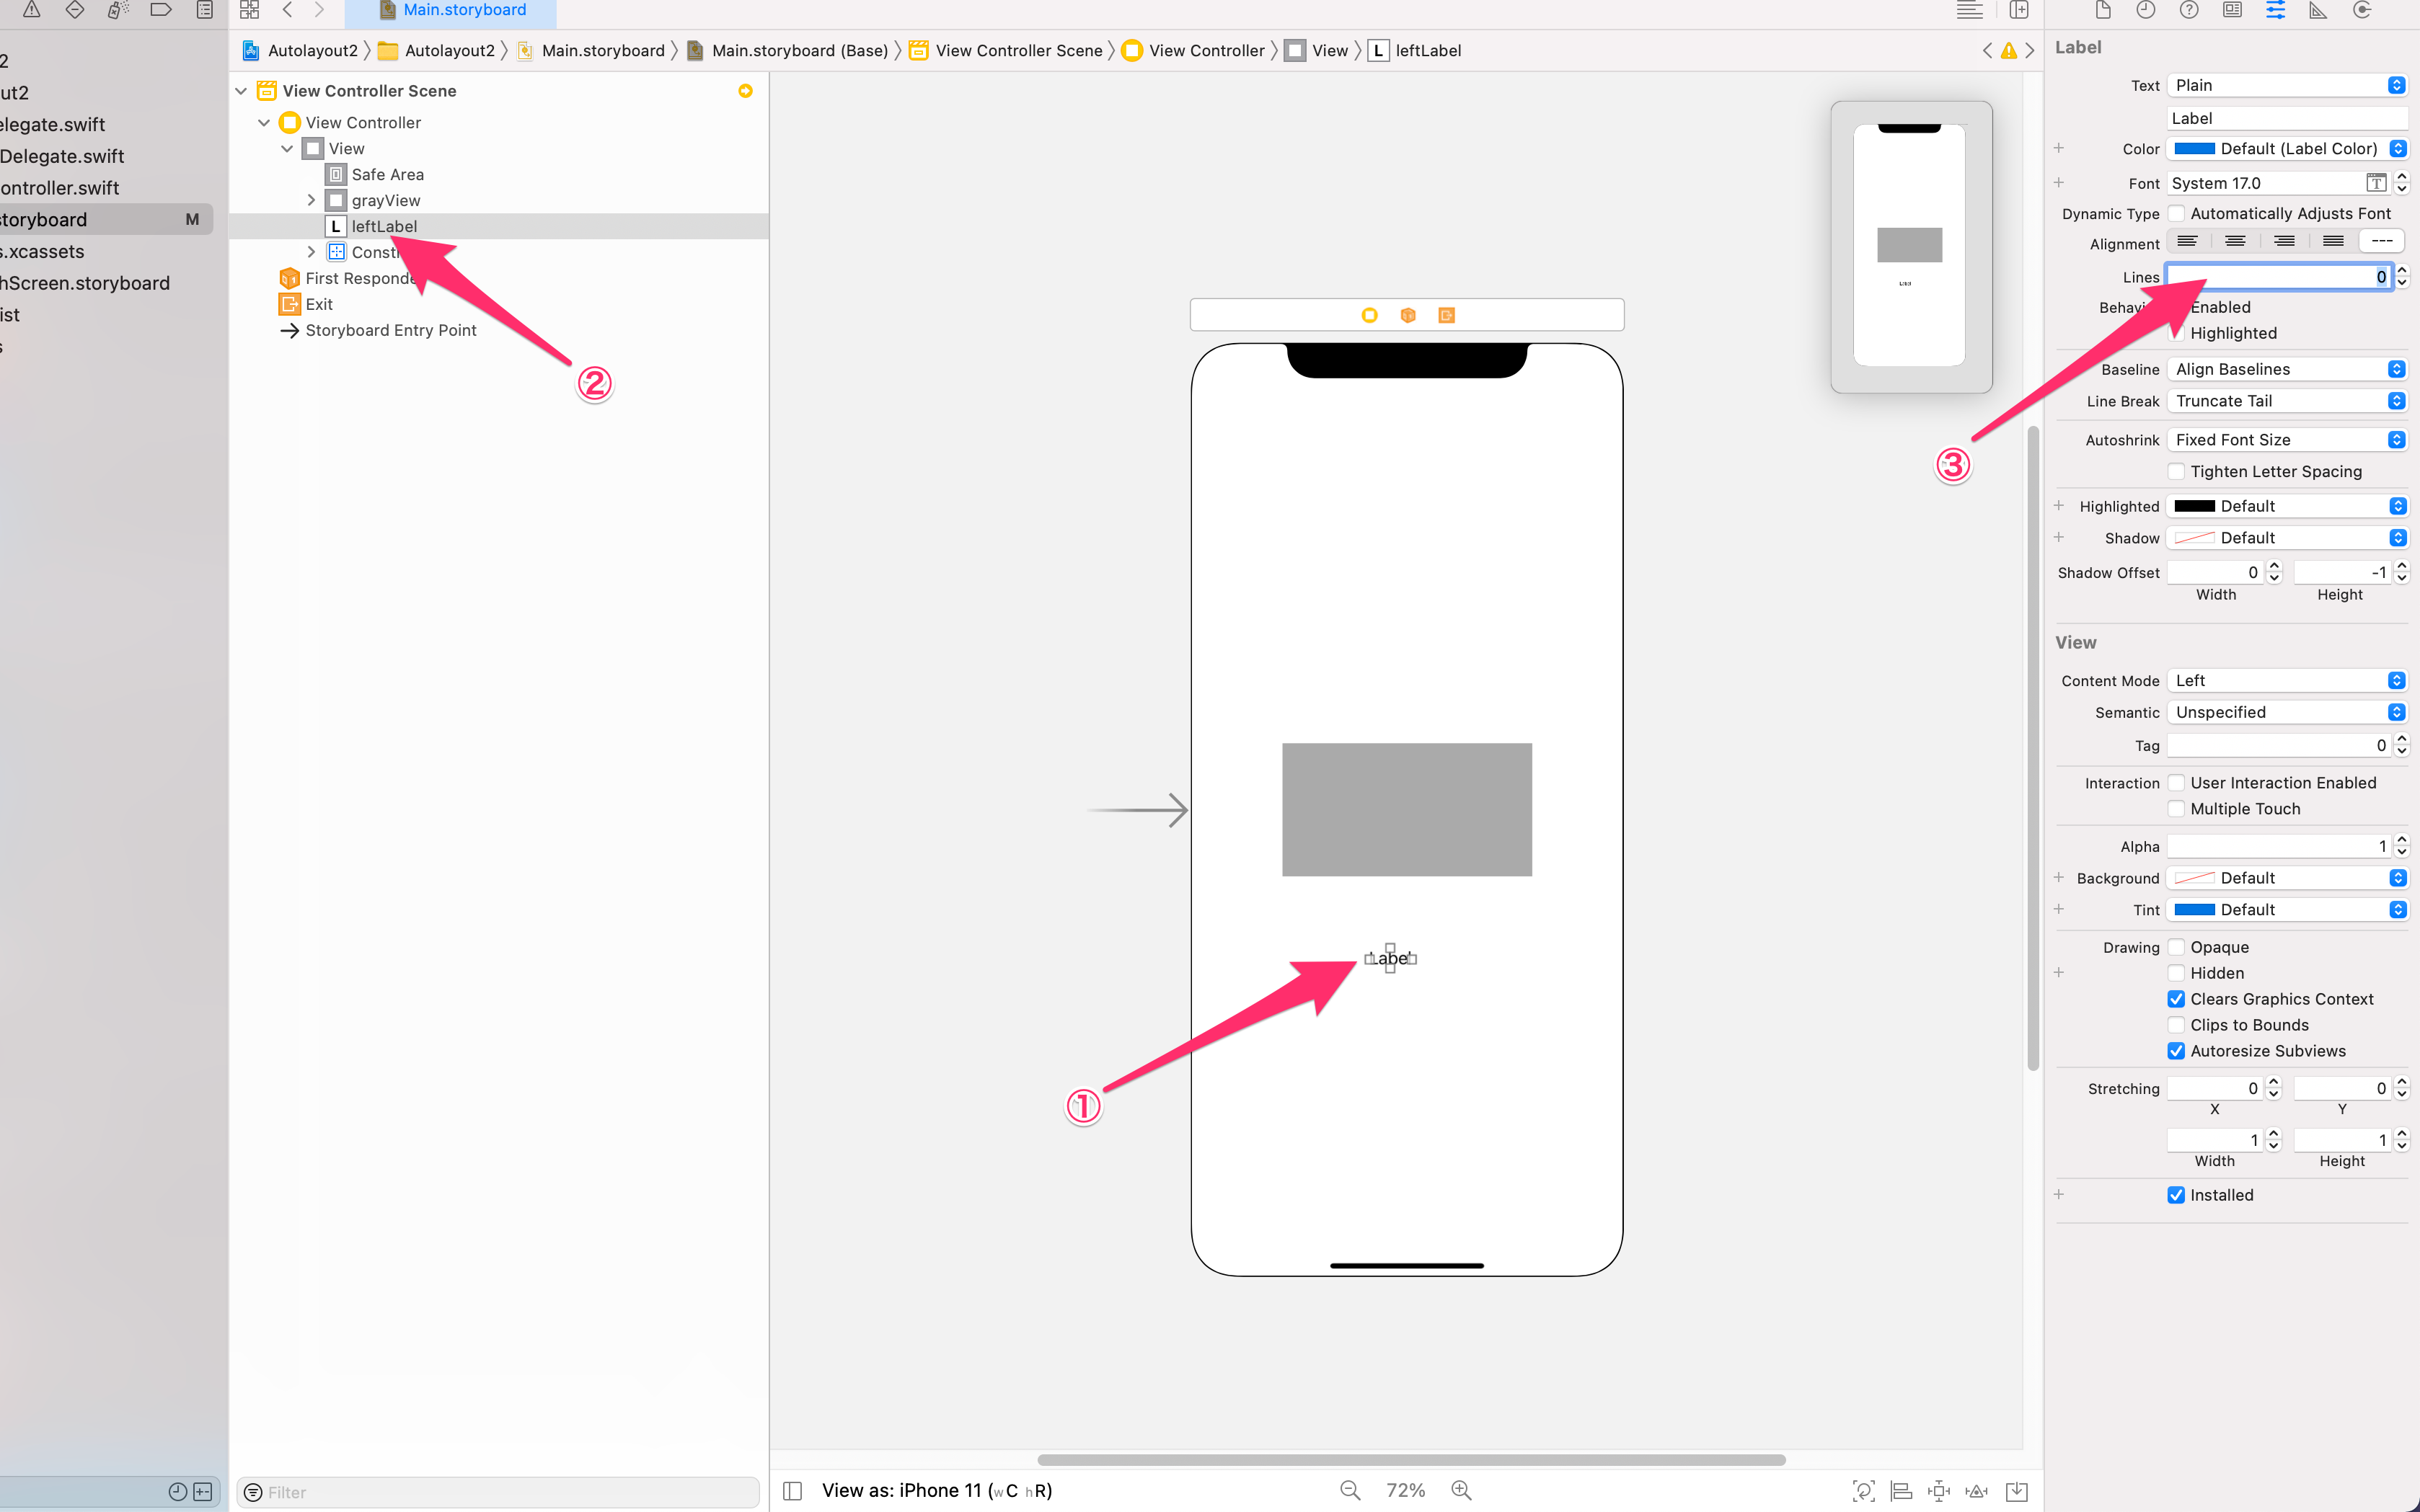Click the outline Filter field
2420x1512 pixels.
pos(498,1491)
